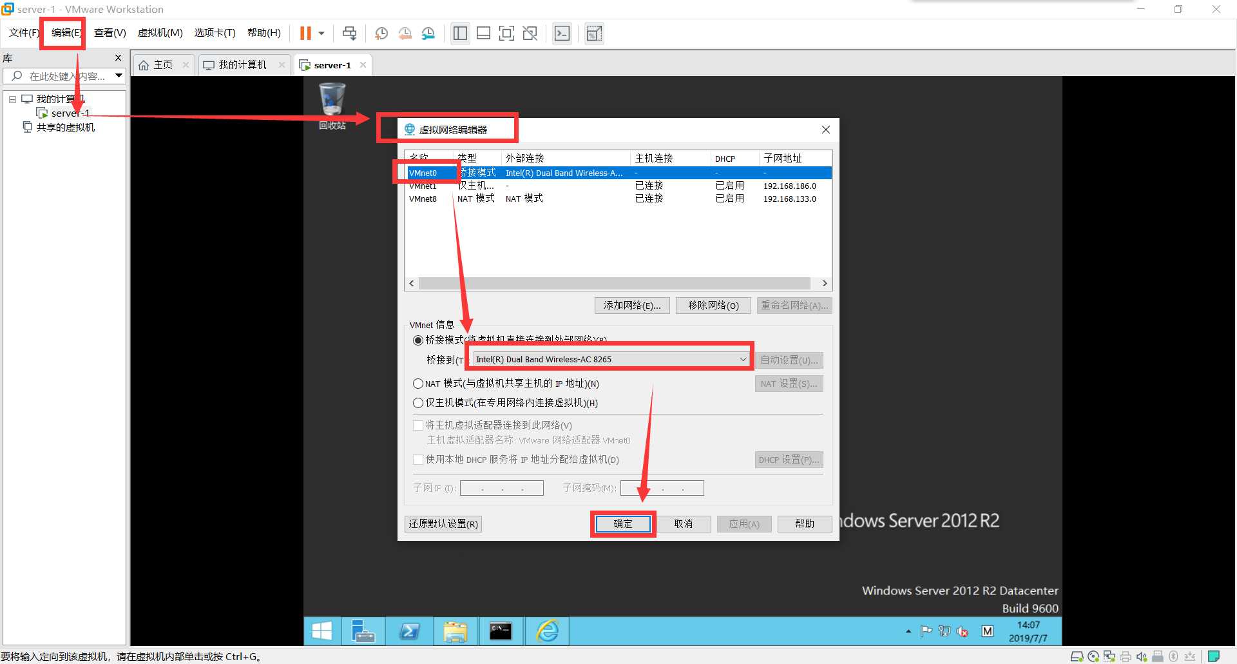The height and width of the screenshot is (664, 1237).
Task: Click Restore Defaults (还原默认设置) button
Action: coord(443,524)
